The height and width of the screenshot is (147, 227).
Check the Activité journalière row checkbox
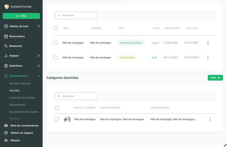click(56, 43)
